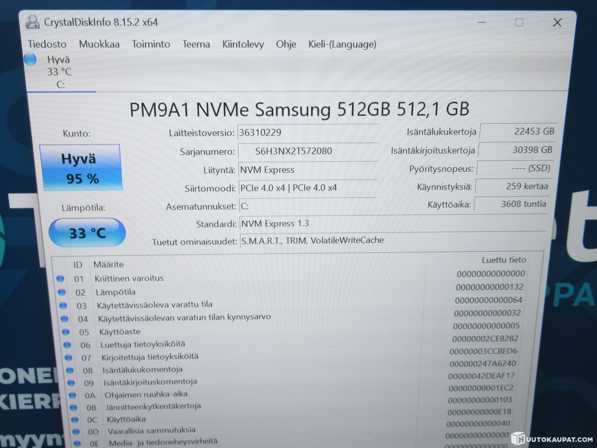Image resolution: width=597 pixels, height=448 pixels.
Task: Click power-on count value 259 kertaa
Action: point(513,186)
